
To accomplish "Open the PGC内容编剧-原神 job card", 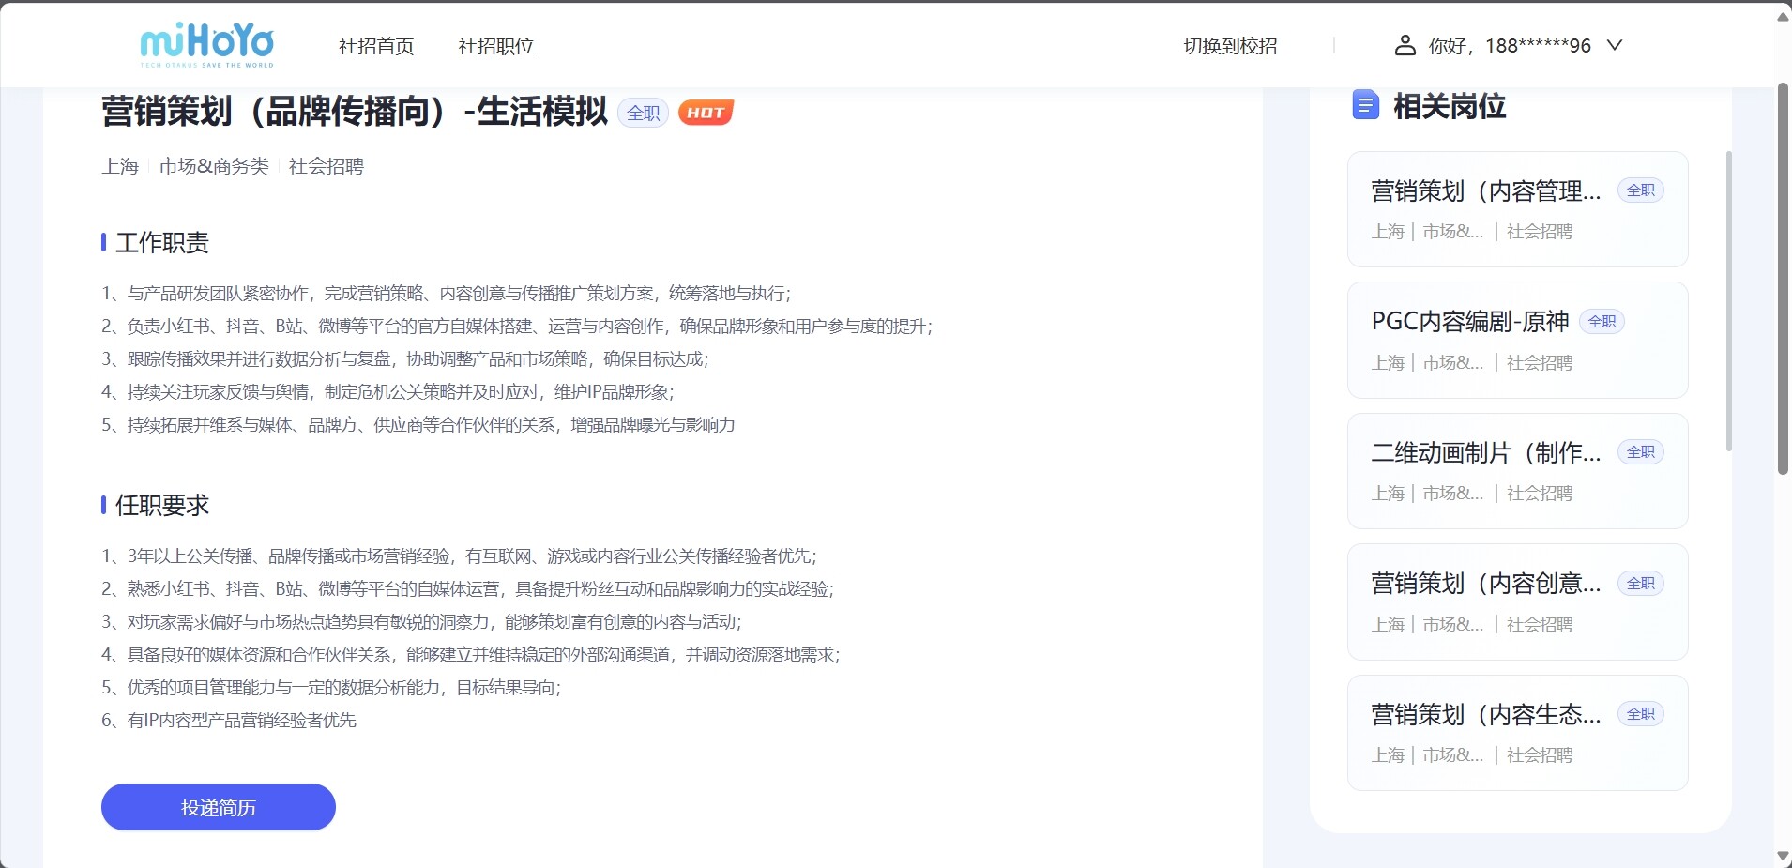I will tap(1469, 322).
